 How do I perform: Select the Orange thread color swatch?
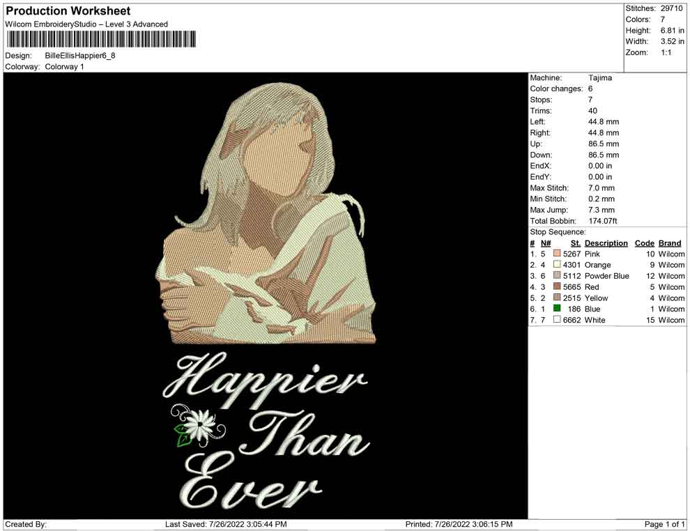pyautogui.click(x=557, y=265)
